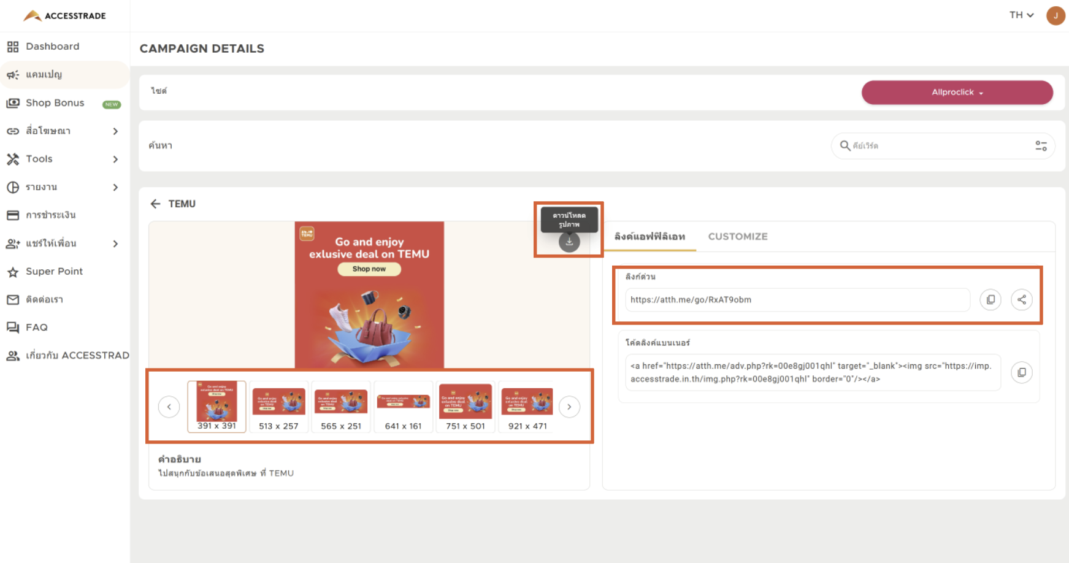Click the เกี่ยวกับ ACCESSTRADE people icon

pyautogui.click(x=13, y=356)
